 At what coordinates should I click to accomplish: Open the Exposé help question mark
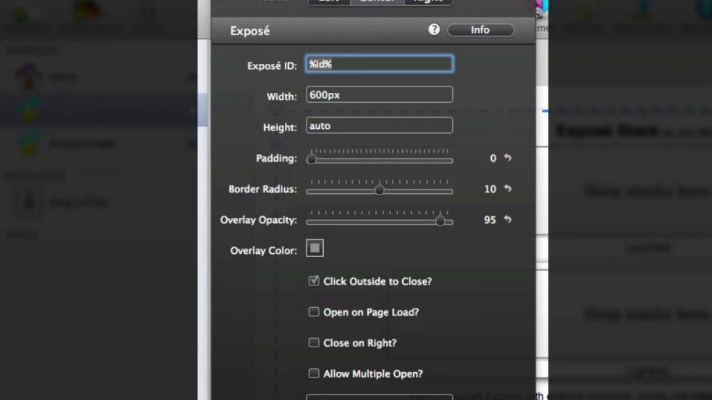(434, 30)
